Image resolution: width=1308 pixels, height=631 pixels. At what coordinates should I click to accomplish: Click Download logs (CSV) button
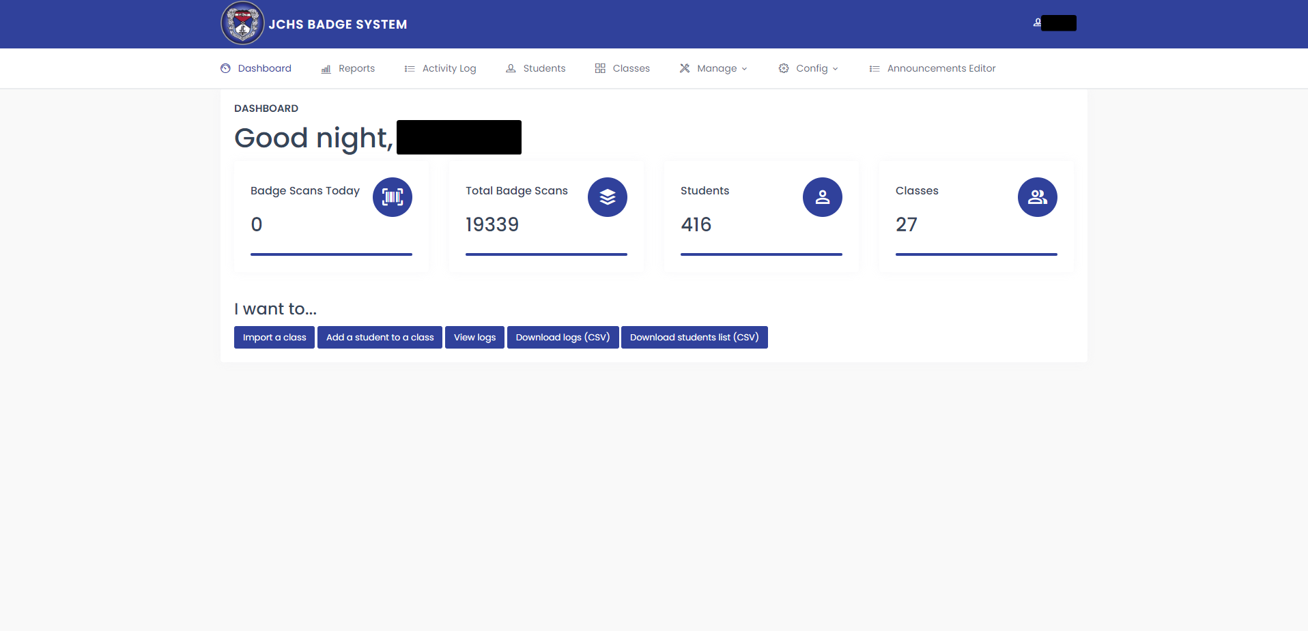[x=563, y=337]
